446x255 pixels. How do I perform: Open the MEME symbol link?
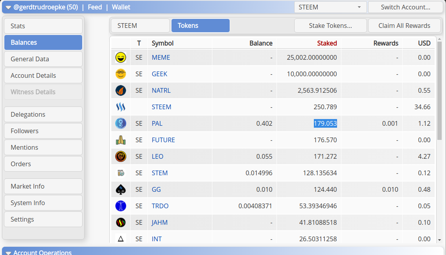click(161, 57)
